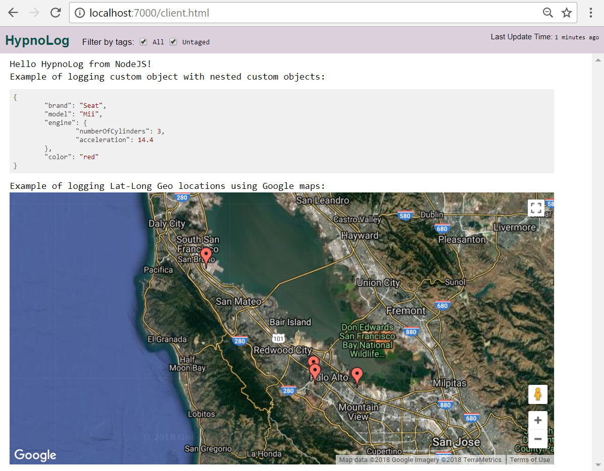Click the "brand": "Seat" JSON line
The image size is (604, 471).
[x=75, y=105]
